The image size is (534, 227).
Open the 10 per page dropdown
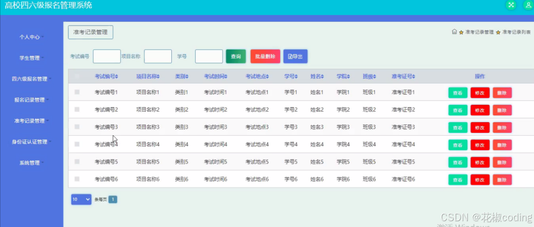click(x=81, y=199)
